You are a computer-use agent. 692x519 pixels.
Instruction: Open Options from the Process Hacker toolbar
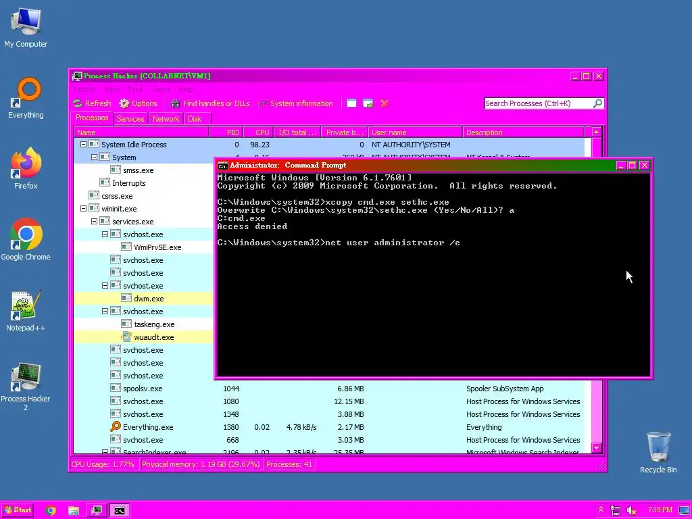(x=138, y=103)
